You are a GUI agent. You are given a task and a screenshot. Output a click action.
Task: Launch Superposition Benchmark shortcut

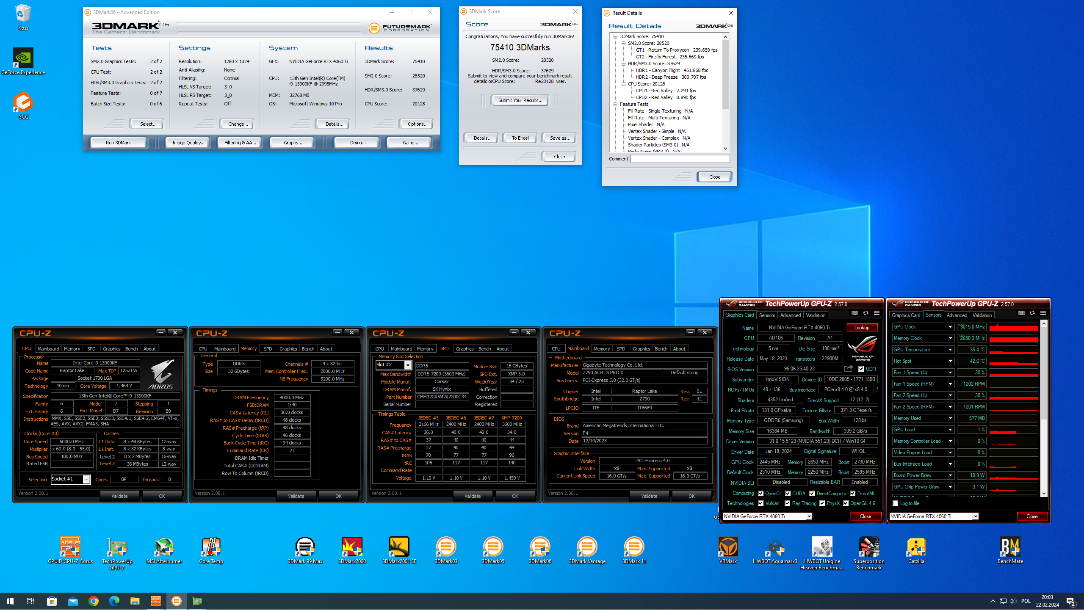point(869,553)
